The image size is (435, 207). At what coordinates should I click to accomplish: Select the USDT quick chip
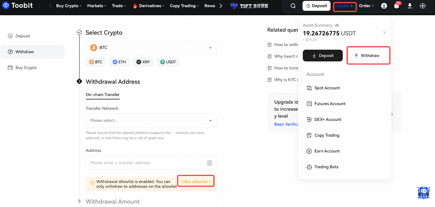(x=168, y=62)
